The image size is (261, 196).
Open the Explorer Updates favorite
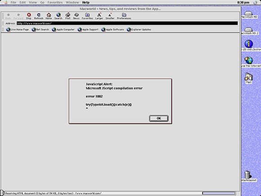pyautogui.click(x=139, y=29)
